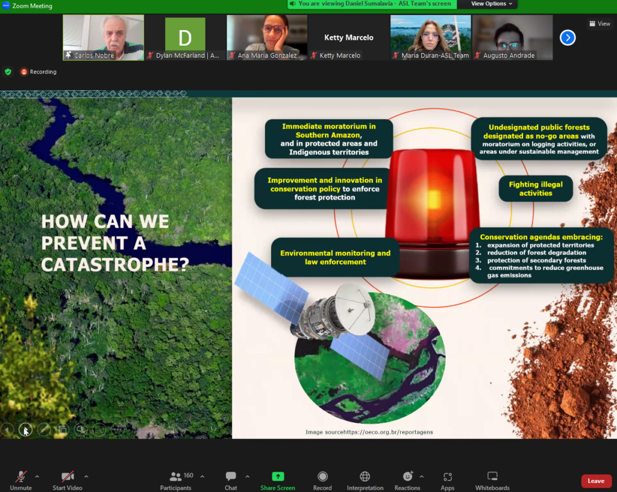The height and width of the screenshot is (492, 617).
Task: Open the View Options dropdown
Action: [x=489, y=4]
